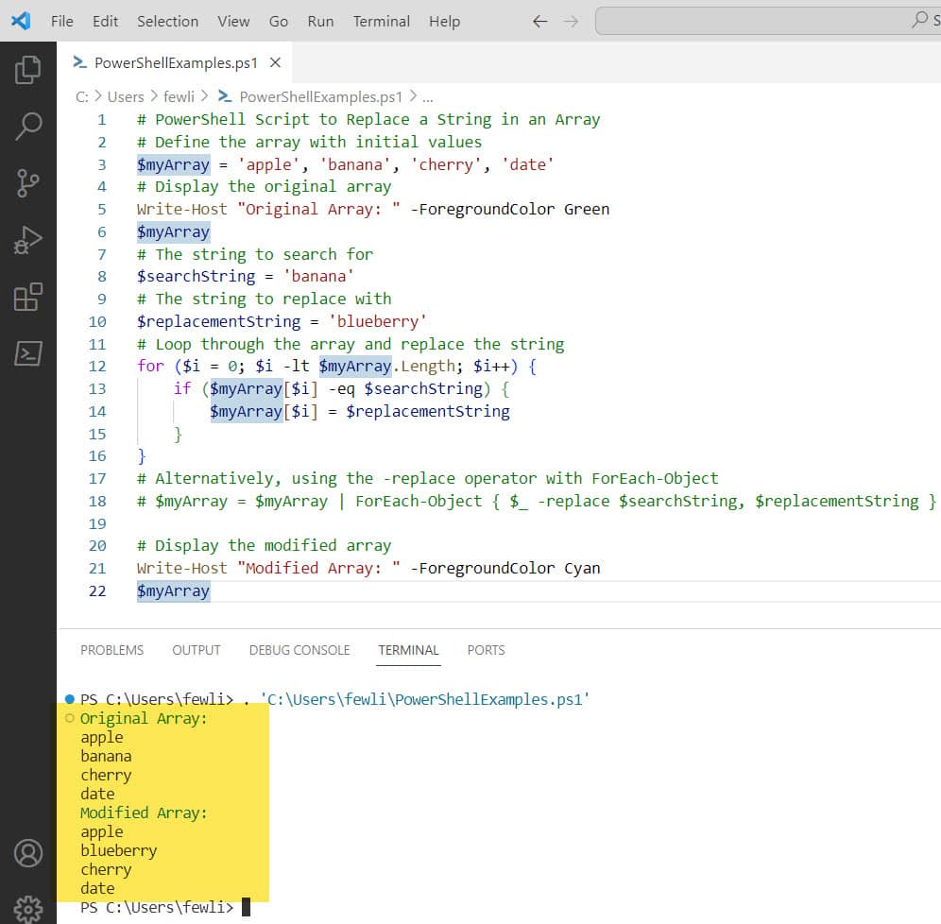941x924 pixels.
Task: Open the Run menu
Action: [x=319, y=21]
